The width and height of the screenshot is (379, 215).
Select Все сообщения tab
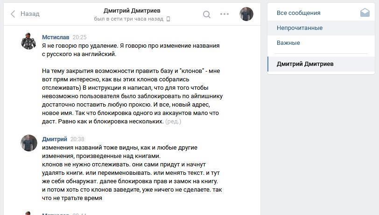click(298, 13)
